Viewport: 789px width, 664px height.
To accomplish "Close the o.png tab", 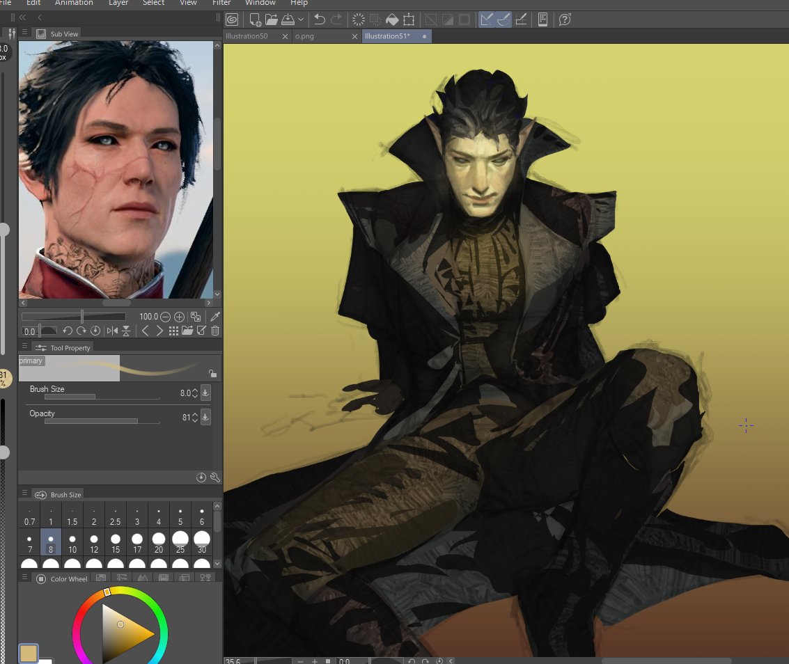I will 354,36.
